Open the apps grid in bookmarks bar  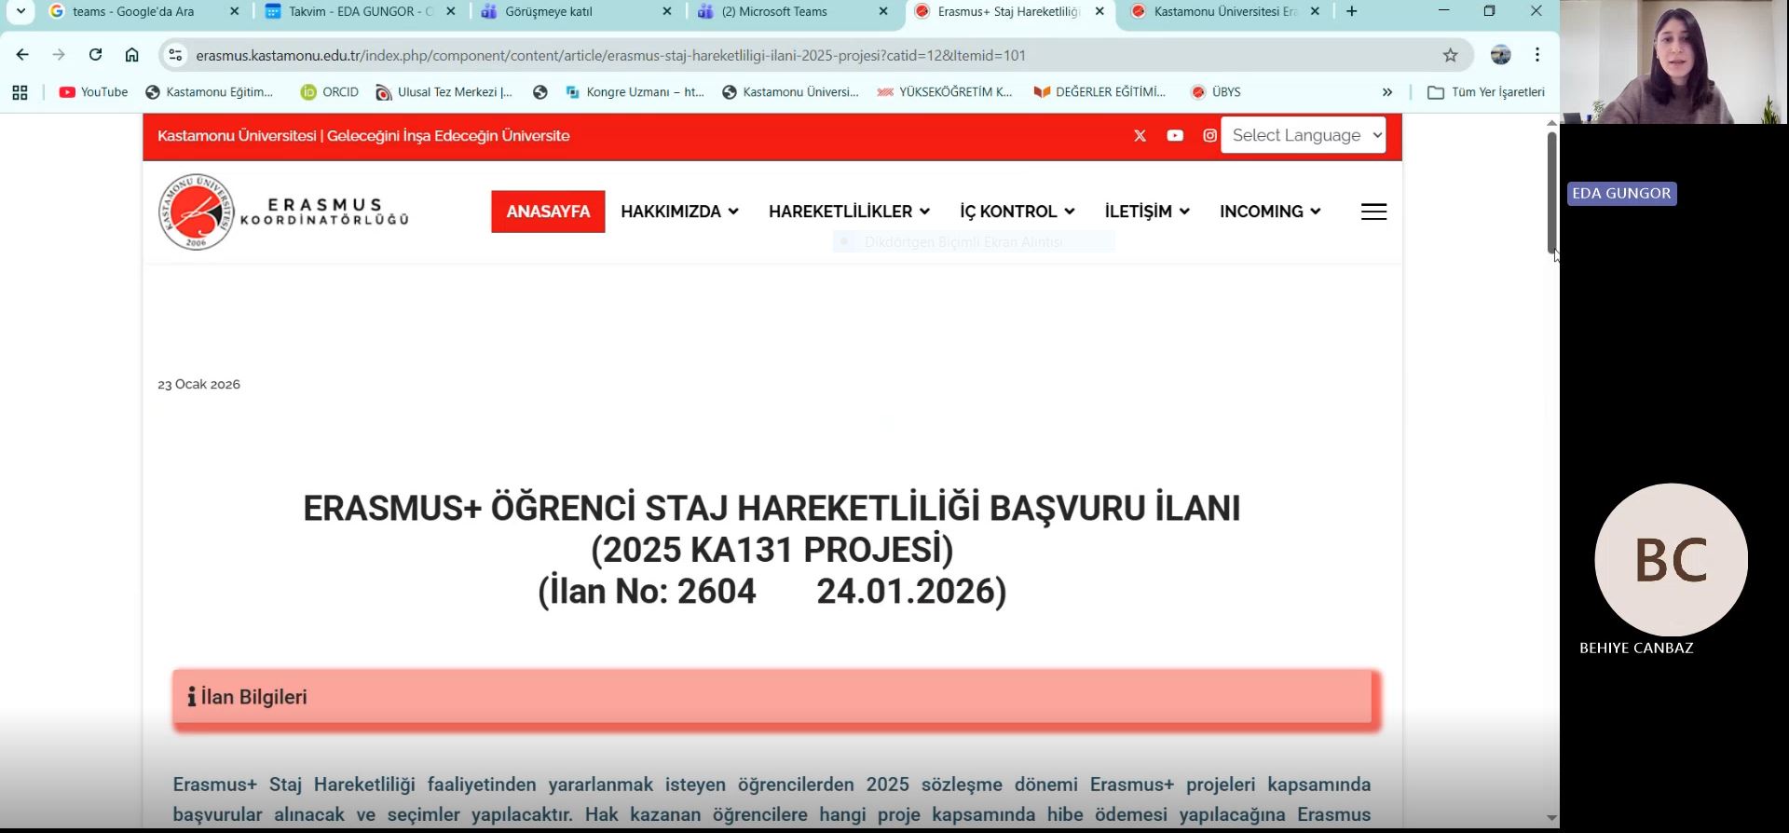coord(20,92)
